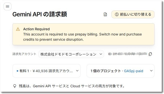Click the lightbulb tip icon
Screen dimensions: 164x94
pos(15,86)
